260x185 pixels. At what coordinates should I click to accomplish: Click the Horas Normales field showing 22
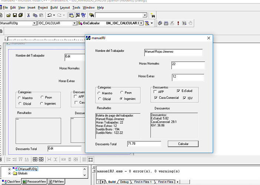coord(188,65)
